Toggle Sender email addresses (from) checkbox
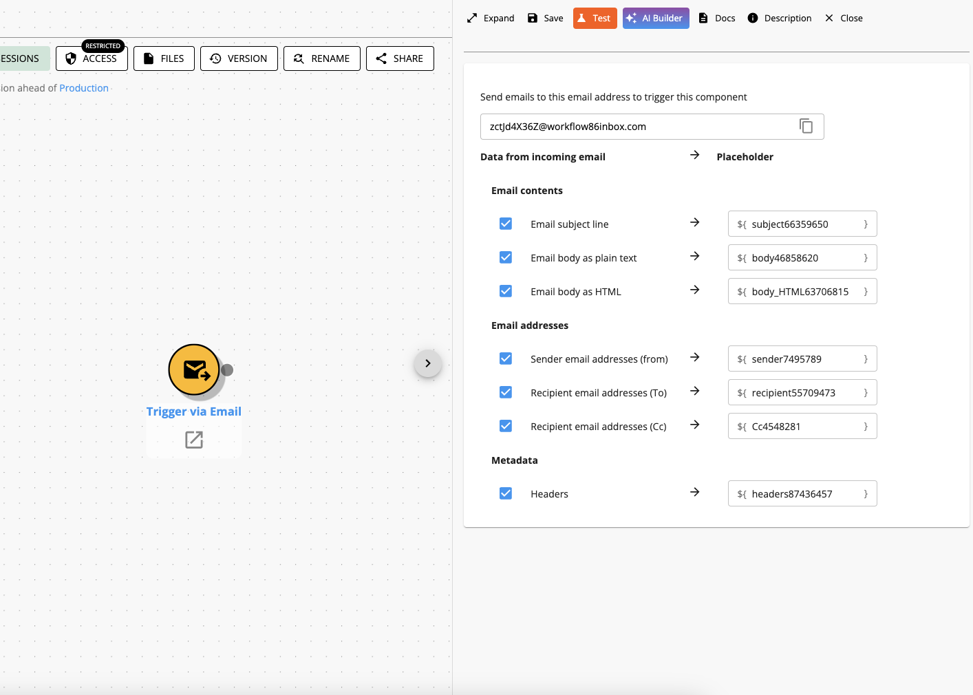973x695 pixels. pyautogui.click(x=506, y=359)
